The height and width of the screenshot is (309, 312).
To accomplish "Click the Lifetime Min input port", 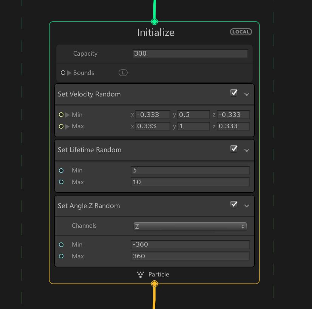I will (x=61, y=171).
